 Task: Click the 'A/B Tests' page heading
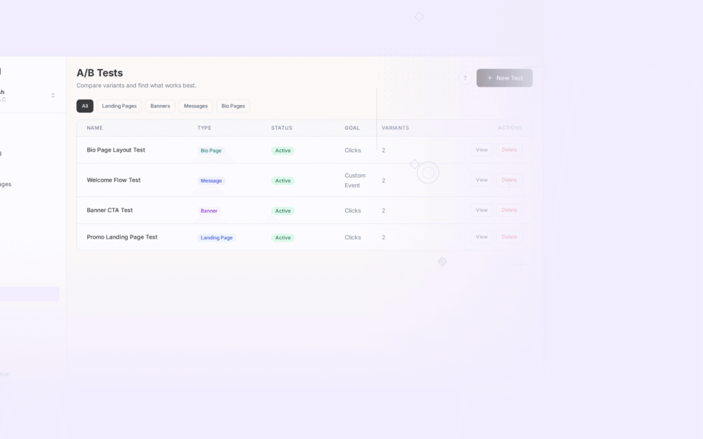pyautogui.click(x=100, y=73)
